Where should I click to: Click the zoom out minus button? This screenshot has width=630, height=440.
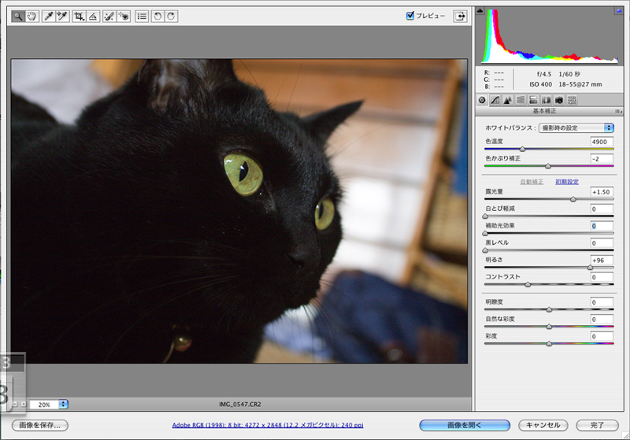point(15,405)
